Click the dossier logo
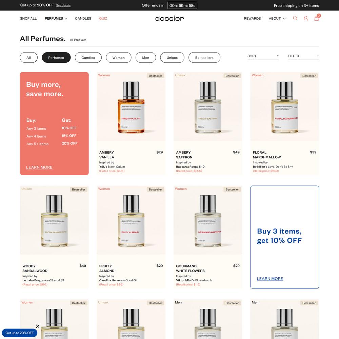 pos(169,18)
